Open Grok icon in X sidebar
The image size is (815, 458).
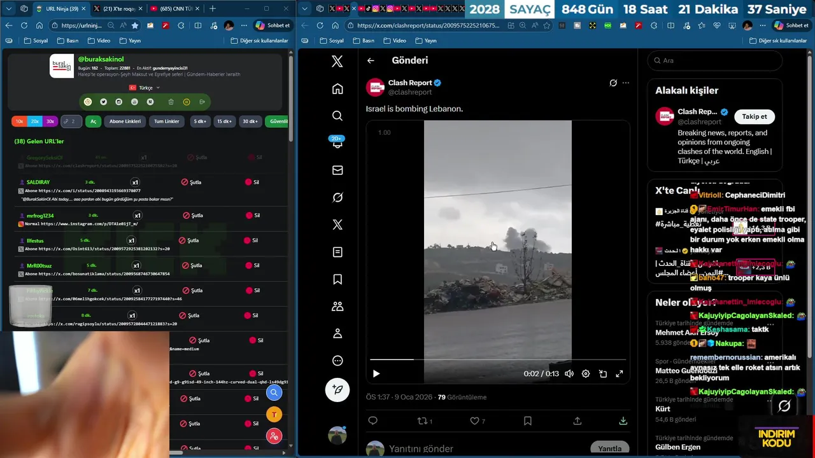[337, 198]
